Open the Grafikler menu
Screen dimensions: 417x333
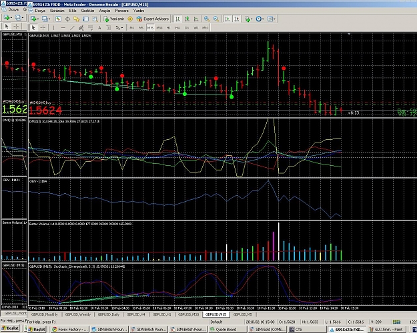coord(88,11)
